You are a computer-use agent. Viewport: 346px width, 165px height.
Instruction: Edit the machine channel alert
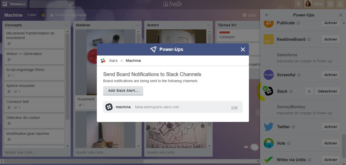point(234,107)
